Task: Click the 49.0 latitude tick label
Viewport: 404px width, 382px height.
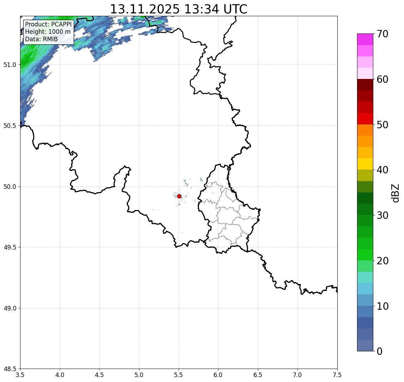Action: (10, 308)
